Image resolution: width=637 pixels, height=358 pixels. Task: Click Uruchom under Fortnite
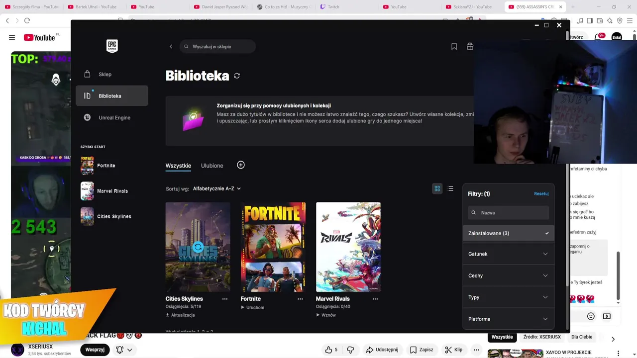[x=252, y=307]
